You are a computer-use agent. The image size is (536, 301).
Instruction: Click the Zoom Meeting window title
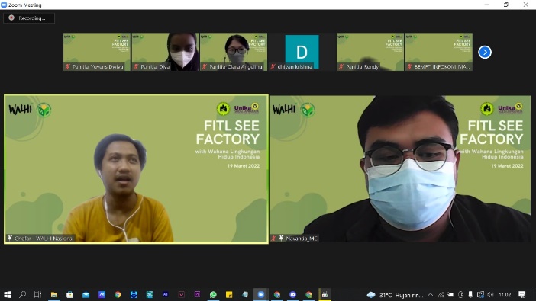click(x=25, y=5)
